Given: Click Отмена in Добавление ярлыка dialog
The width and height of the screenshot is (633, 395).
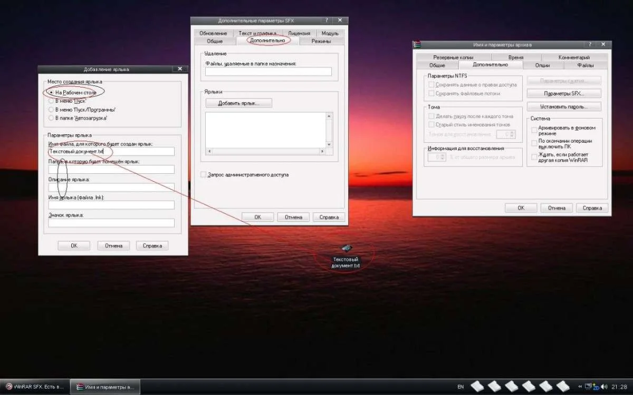Looking at the screenshot, I should tap(113, 245).
